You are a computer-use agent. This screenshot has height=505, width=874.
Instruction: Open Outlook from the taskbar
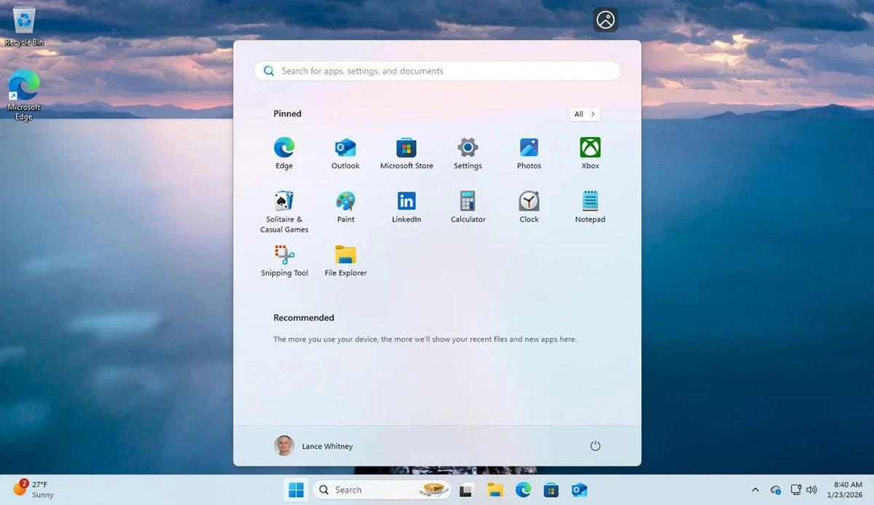pos(580,490)
